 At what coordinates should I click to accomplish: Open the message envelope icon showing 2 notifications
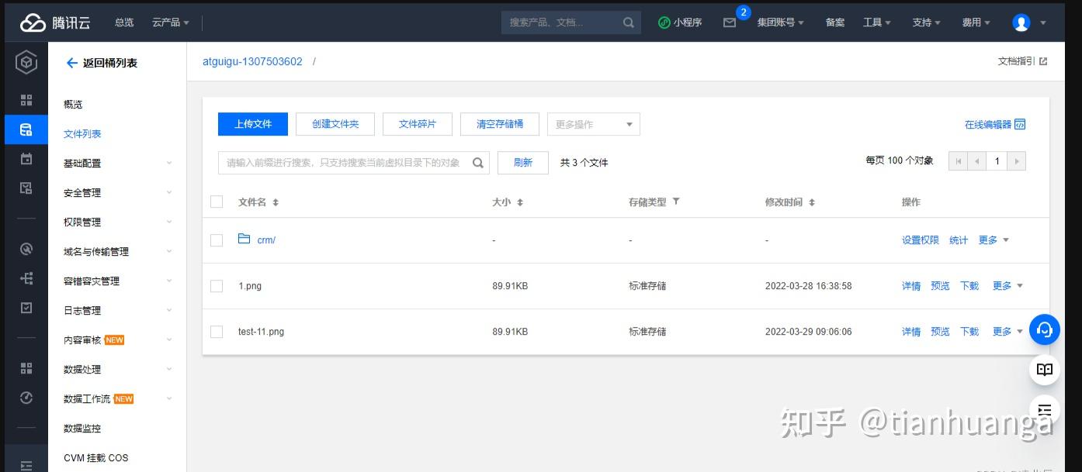(x=730, y=22)
